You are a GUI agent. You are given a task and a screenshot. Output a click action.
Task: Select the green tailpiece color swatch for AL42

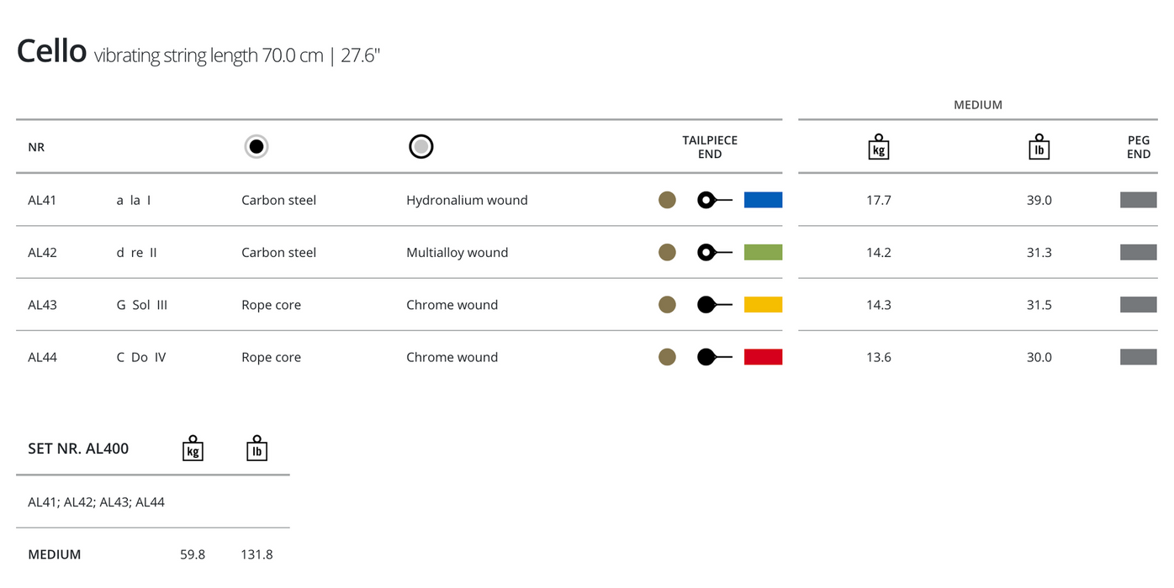(763, 252)
